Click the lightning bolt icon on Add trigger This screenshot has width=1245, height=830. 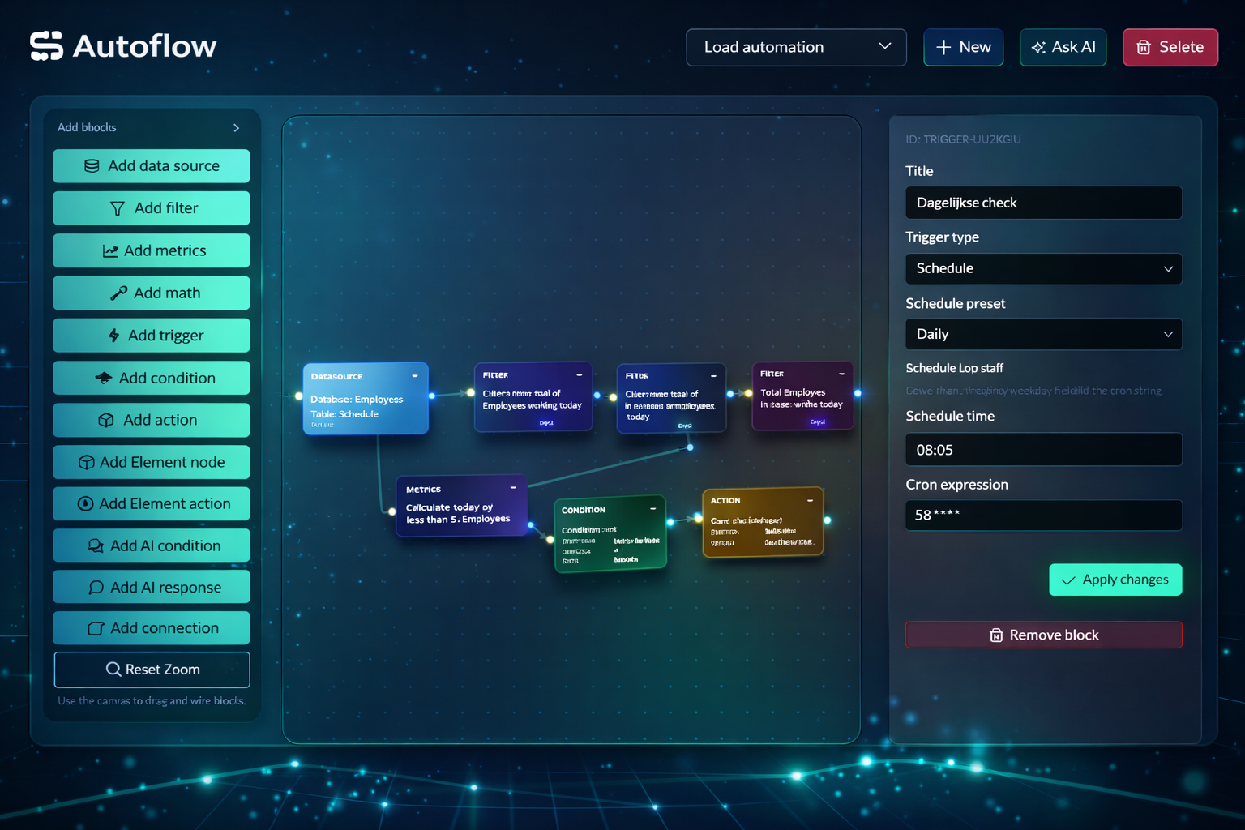(x=113, y=335)
